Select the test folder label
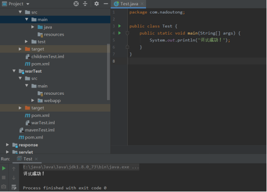 41,42
